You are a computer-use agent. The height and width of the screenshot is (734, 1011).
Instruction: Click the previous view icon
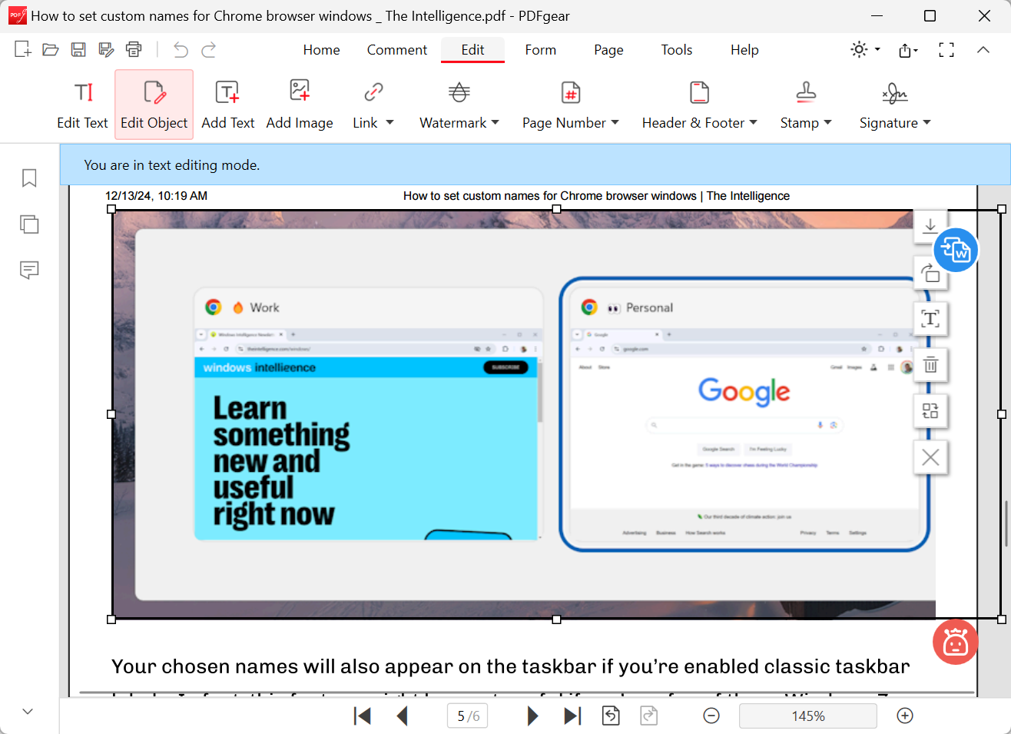coord(611,716)
